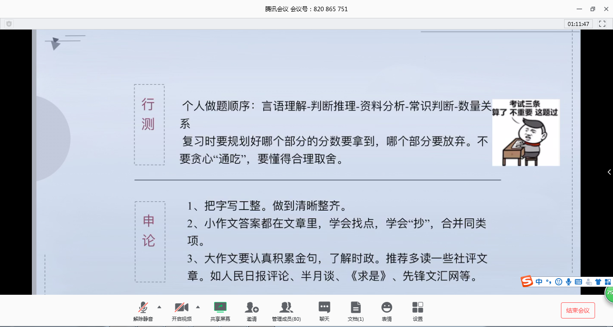Expand video options arrow beside camera

(x=198, y=307)
